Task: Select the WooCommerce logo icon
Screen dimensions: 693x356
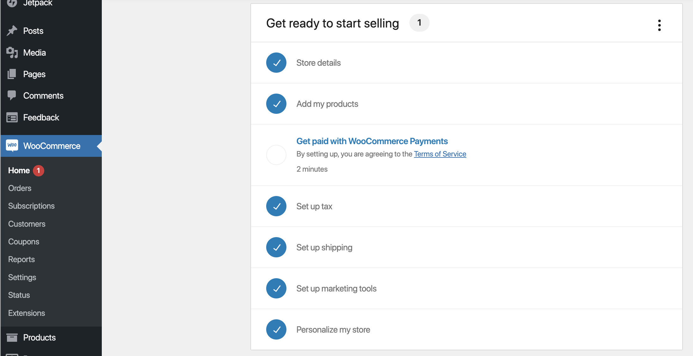Action: (x=12, y=146)
